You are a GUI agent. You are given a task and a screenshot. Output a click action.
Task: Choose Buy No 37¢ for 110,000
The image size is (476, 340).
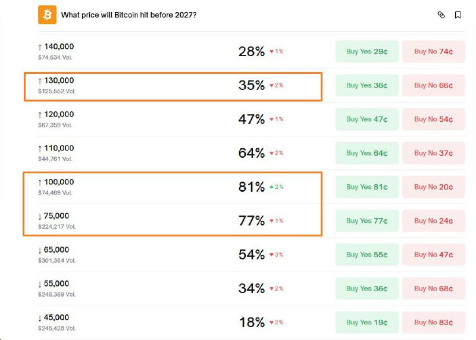point(433,154)
